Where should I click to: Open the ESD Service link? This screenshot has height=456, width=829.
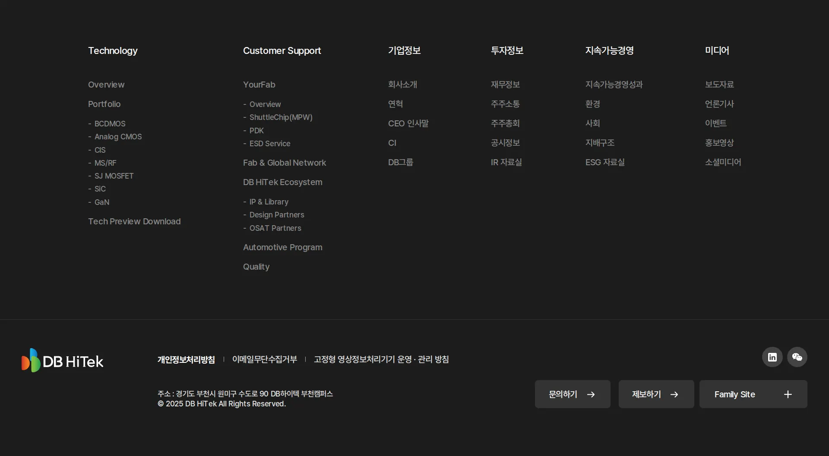pos(270,144)
